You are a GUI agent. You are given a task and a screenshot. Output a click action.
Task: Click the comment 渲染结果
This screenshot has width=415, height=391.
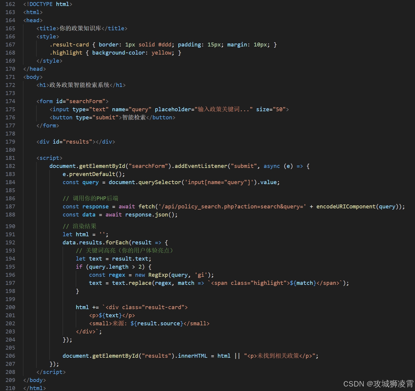point(79,226)
